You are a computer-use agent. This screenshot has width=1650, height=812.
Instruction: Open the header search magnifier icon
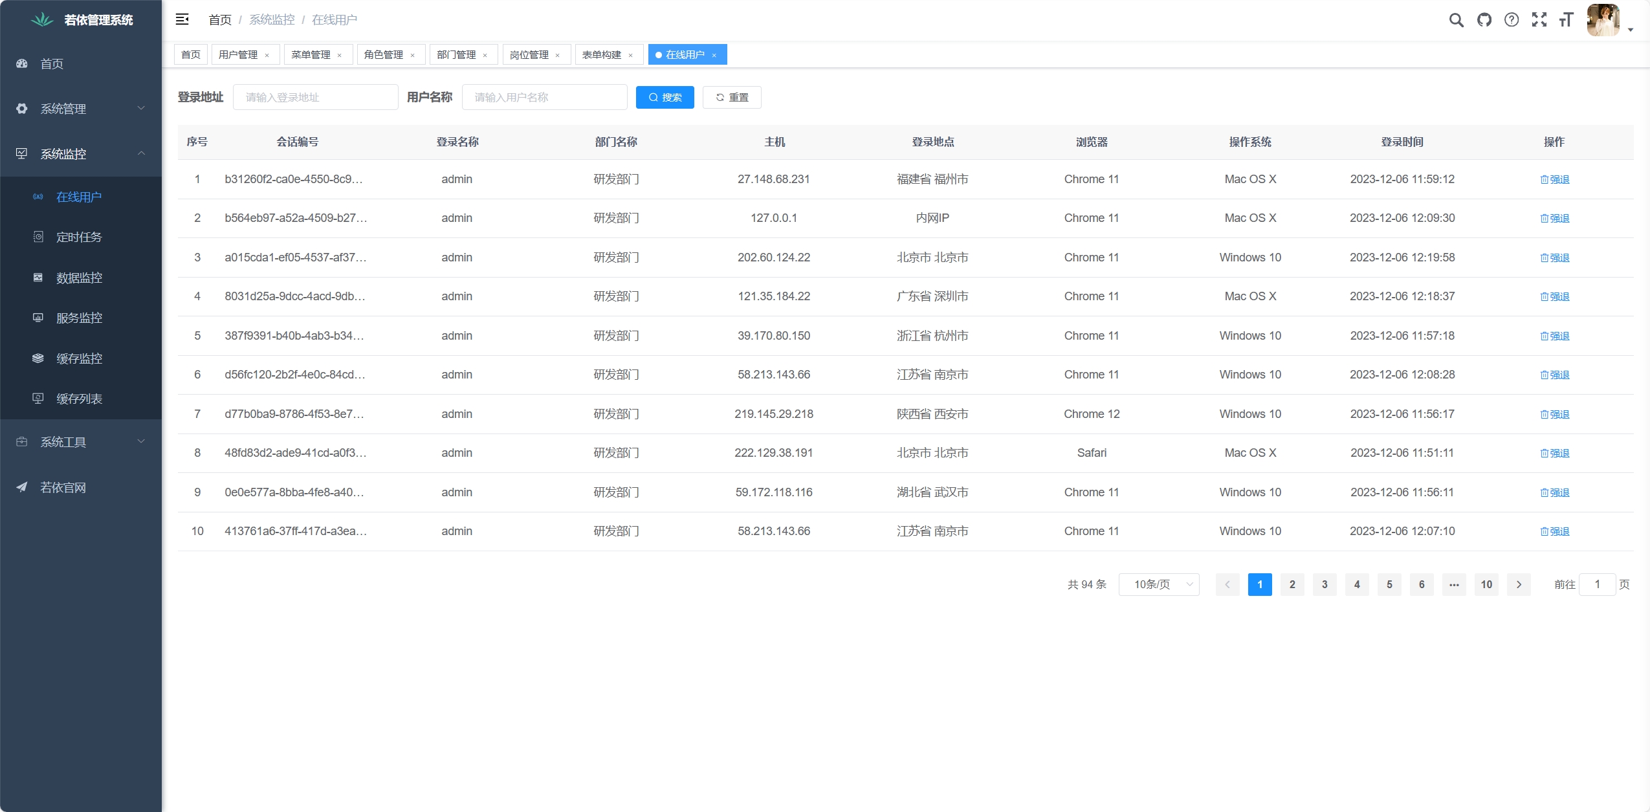[x=1456, y=20]
